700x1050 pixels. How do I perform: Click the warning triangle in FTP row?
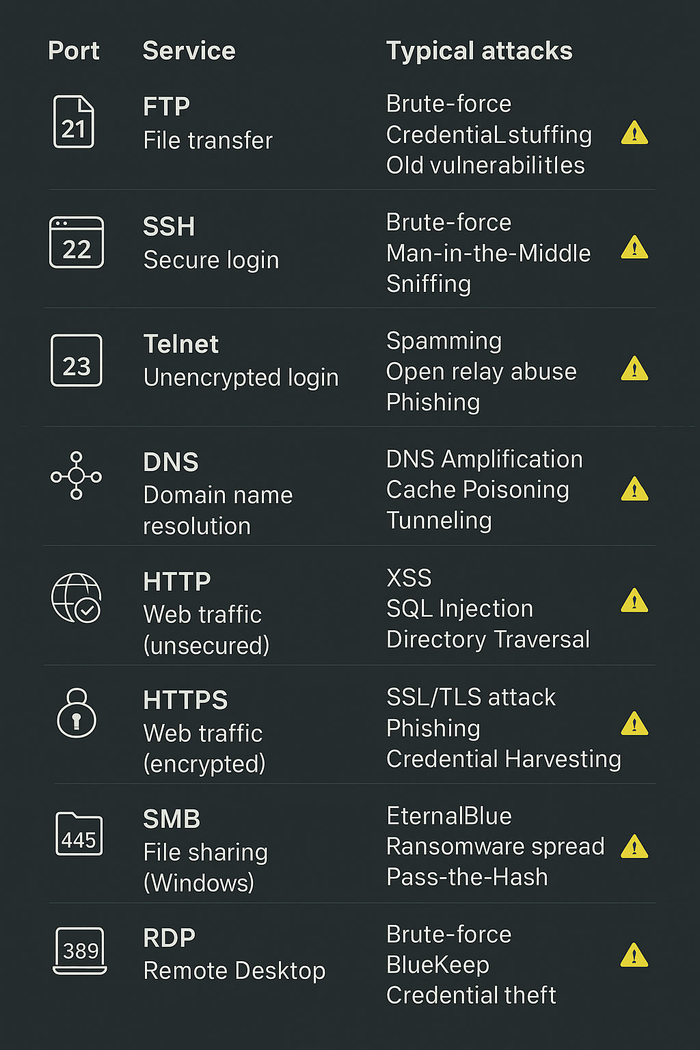coord(634,133)
